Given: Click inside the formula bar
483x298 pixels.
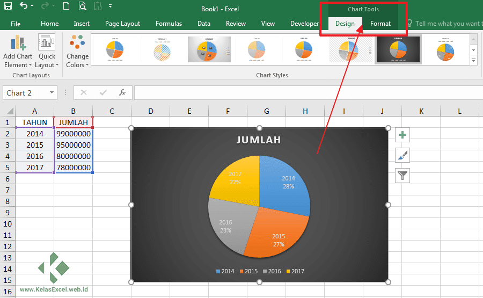Looking at the screenshot, I should point(309,93).
